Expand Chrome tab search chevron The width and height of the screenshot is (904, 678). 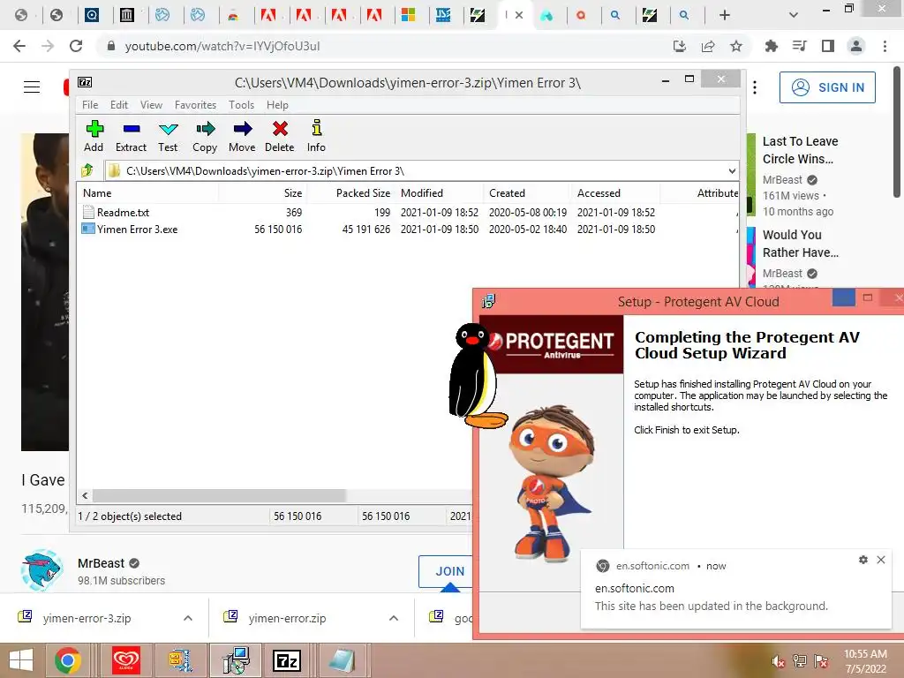pos(794,15)
